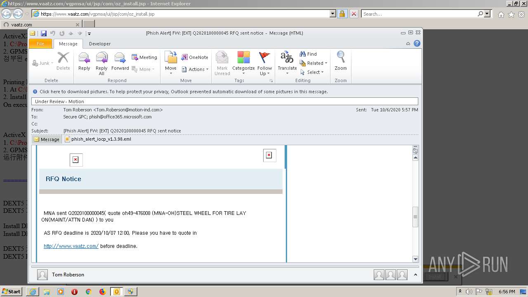Customize Quick Access Toolbar dropdown arrow
The image size is (528, 297).
point(89,33)
